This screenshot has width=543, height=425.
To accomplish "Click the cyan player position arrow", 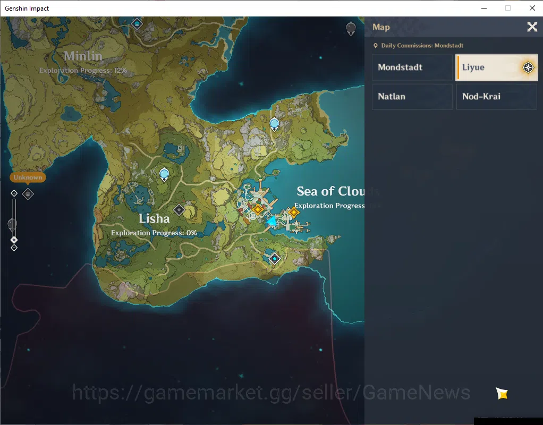I will click(x=272, y=222).
